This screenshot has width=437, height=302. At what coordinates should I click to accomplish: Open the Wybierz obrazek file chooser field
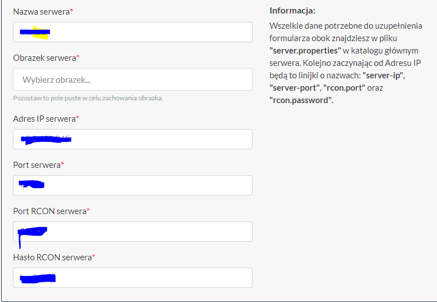[133, 79]
